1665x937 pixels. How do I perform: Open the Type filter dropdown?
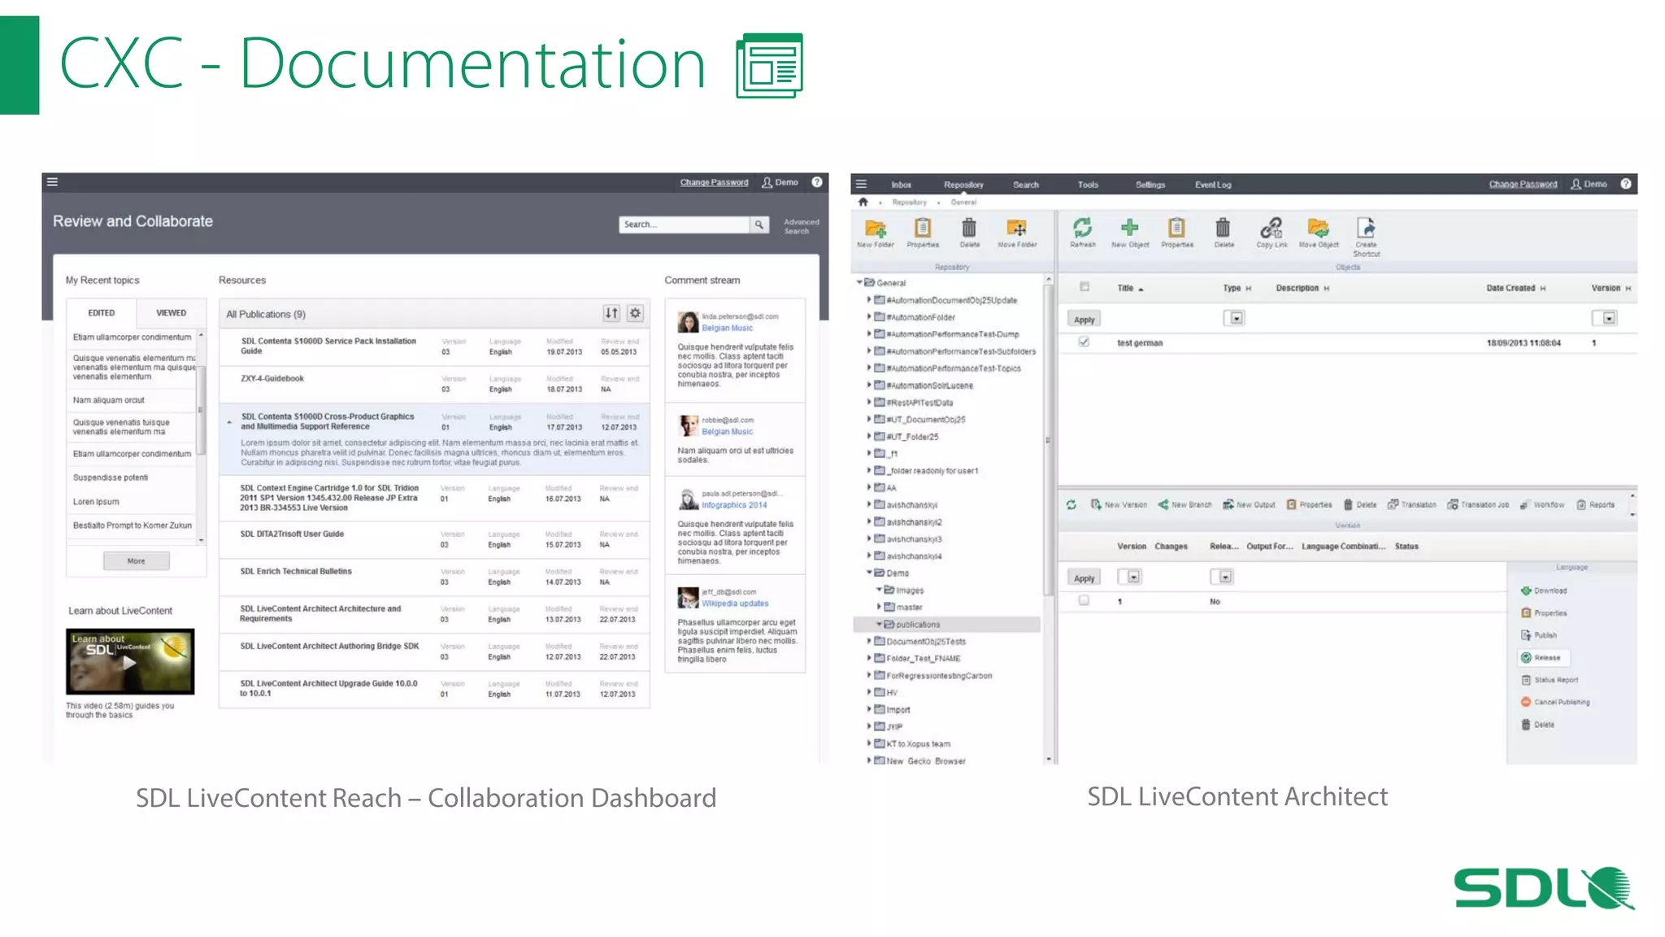pos(1234,318)
